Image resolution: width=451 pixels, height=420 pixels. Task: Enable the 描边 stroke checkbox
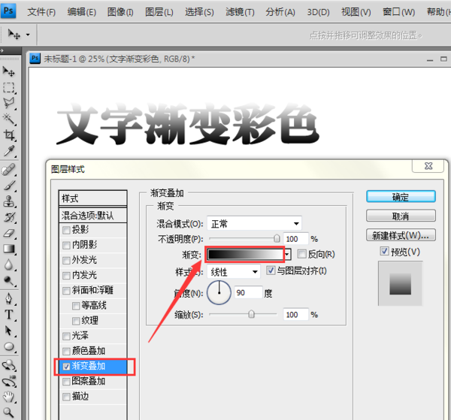tap(66, 397)
